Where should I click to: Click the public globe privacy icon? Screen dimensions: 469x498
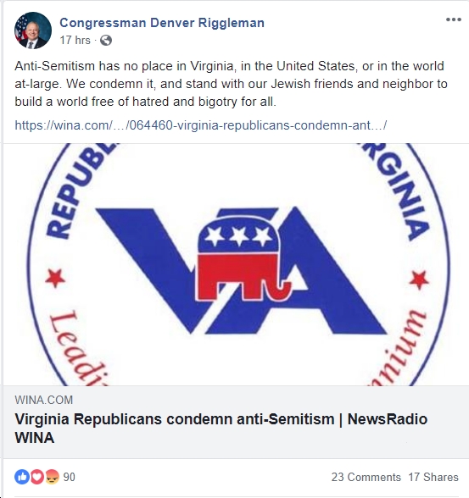[106, 41]
